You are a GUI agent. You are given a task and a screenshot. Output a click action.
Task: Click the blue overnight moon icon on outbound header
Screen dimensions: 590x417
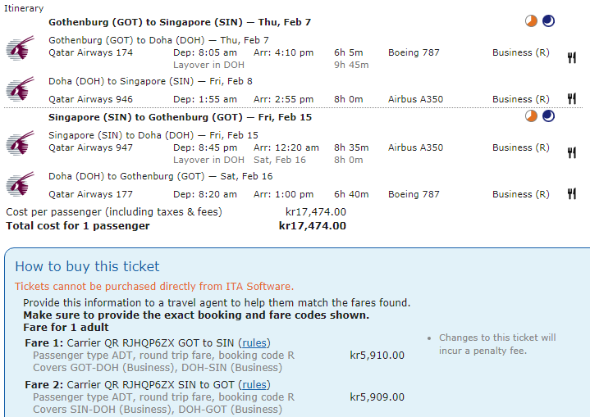tap(548, 21)
